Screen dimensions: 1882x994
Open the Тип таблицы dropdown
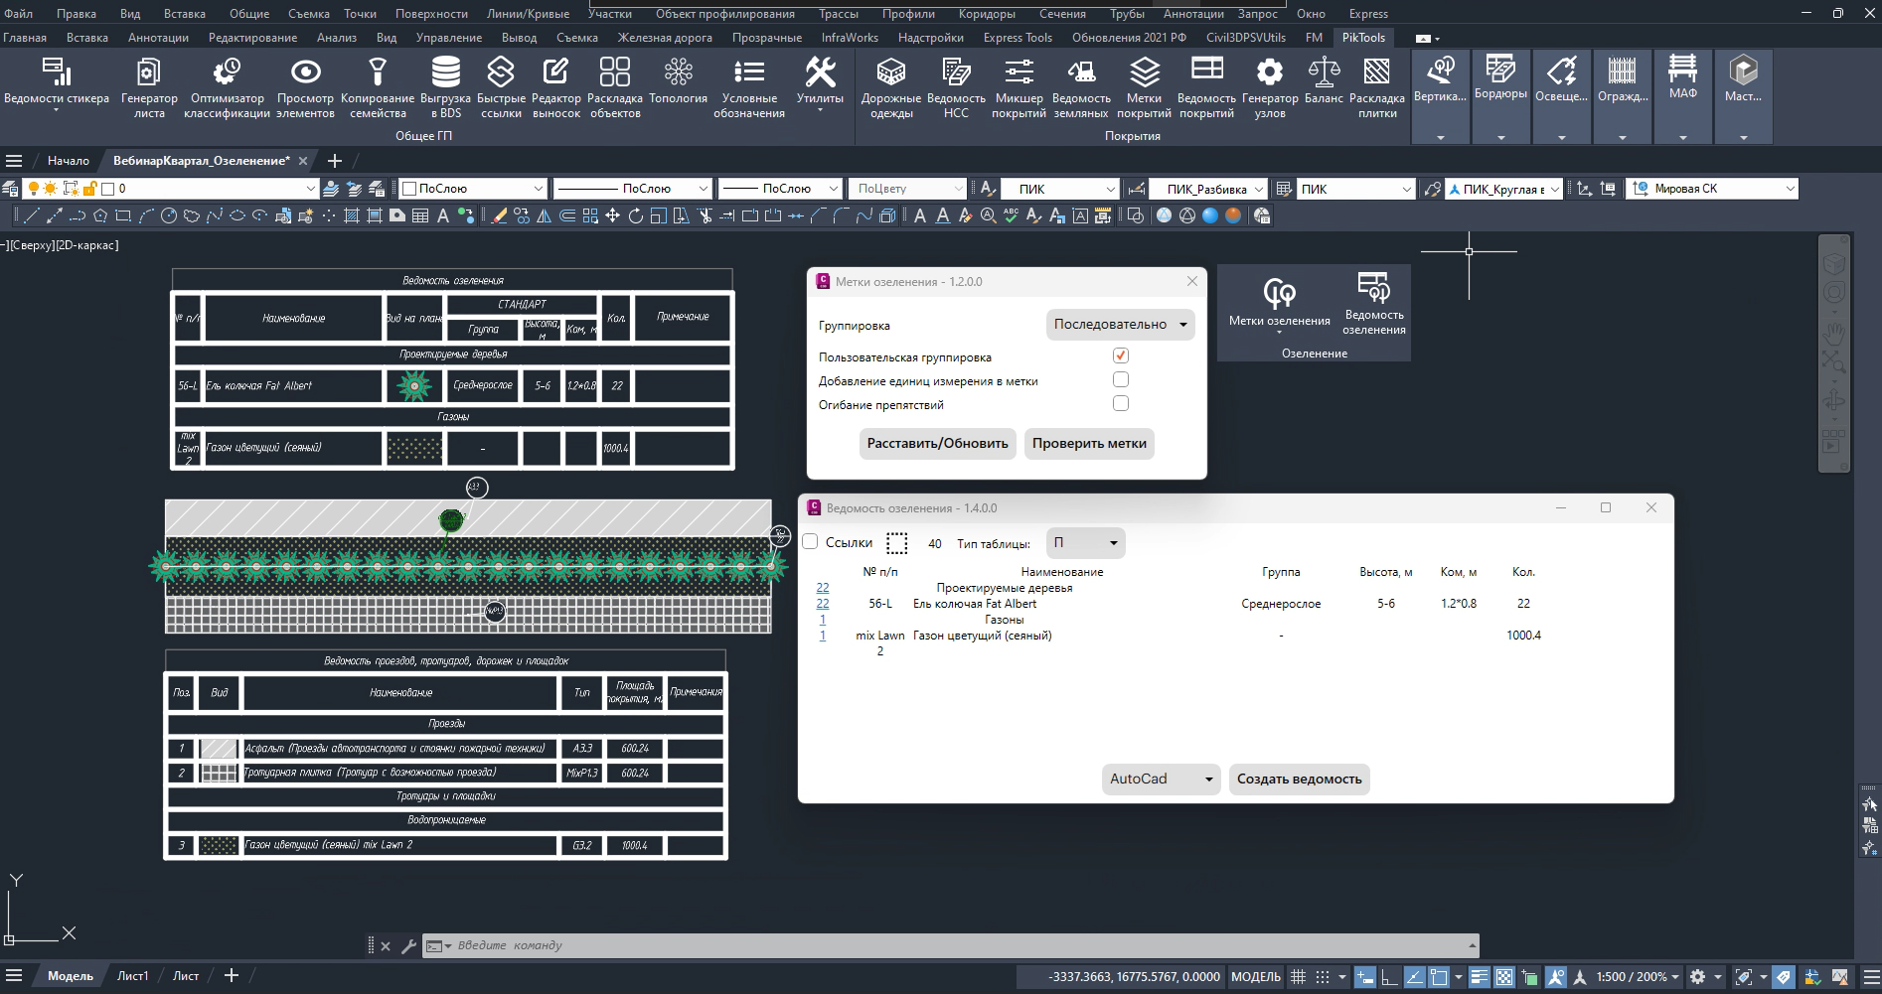(x=1085, y=543)
